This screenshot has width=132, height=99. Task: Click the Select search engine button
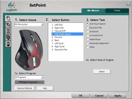click(x=102, y=72)
